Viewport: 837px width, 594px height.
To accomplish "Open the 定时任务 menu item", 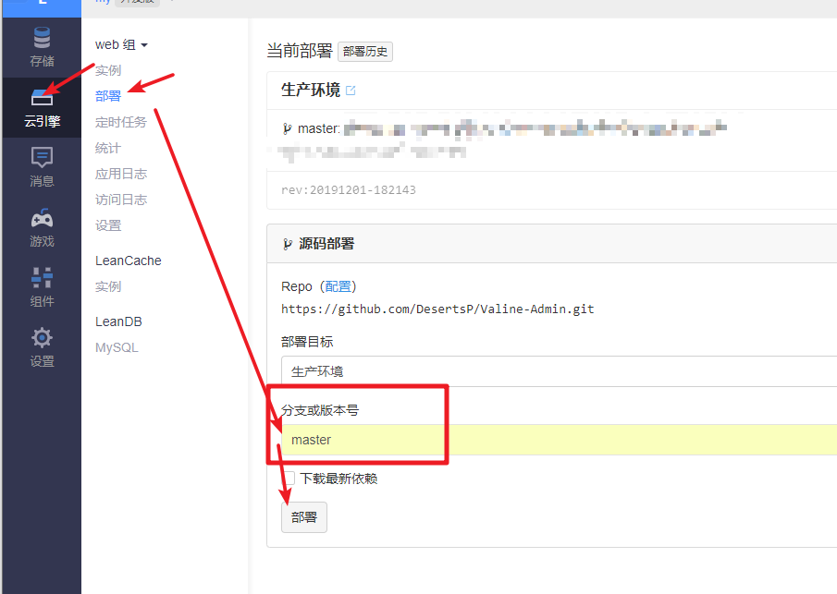I will coord(121,122).
